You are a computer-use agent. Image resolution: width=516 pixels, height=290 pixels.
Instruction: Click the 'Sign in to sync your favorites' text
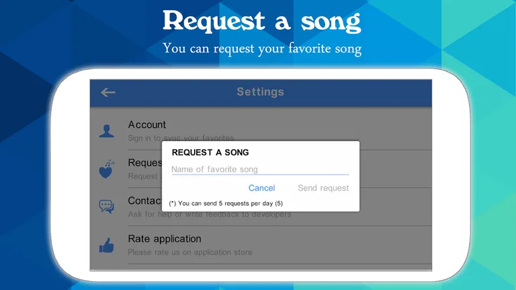(144, 138)
